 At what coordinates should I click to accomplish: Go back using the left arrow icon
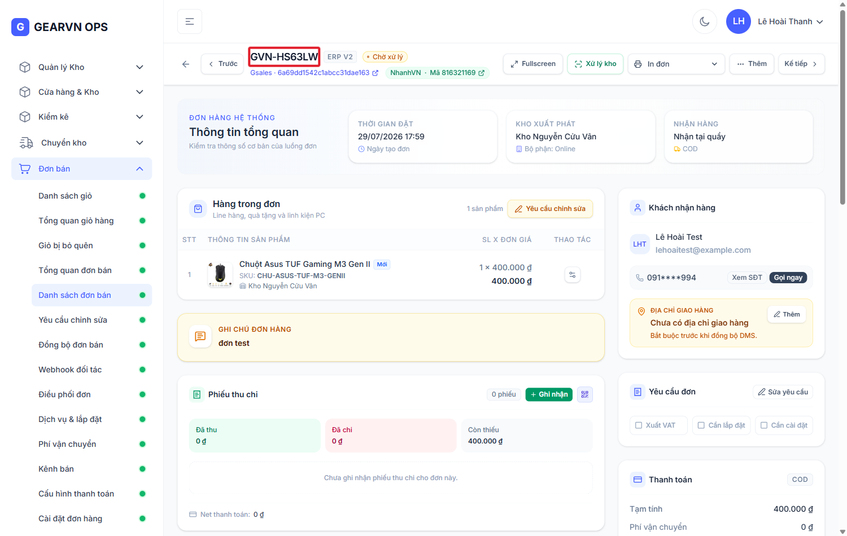186,64
